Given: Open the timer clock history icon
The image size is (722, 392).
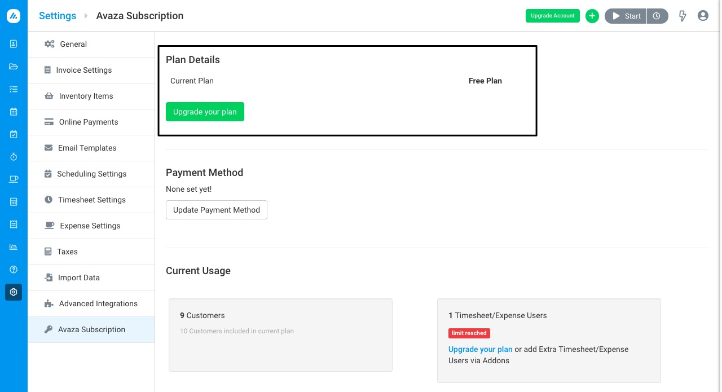Looking at the screenshot, I should click(657, 16).
